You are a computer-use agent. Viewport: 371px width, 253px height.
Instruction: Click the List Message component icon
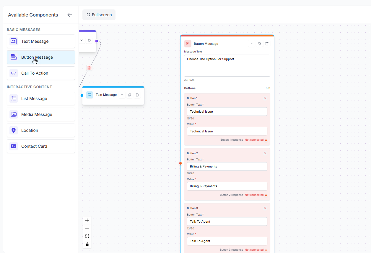coord(13,98)
